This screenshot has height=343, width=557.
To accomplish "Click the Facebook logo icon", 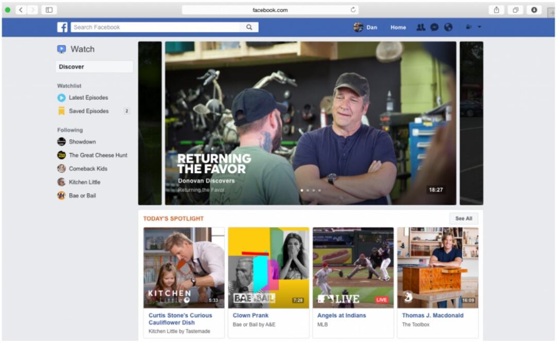I will [x=62, y=27].
